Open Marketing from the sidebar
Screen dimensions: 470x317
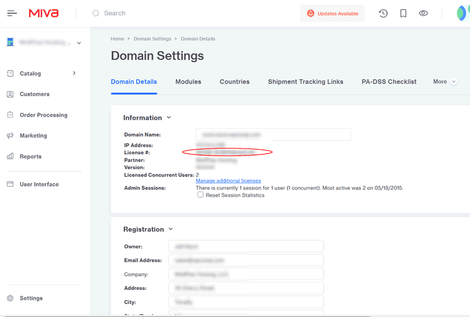click(33, 136)
